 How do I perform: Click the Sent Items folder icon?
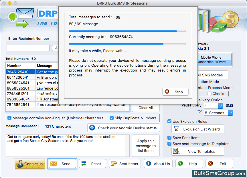tap(114, 163)
